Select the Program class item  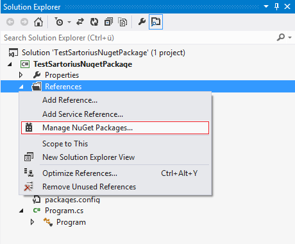pos(71,222)
